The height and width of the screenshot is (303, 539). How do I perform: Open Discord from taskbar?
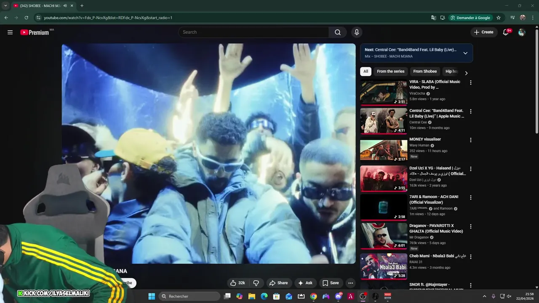(x=338, y=296)
